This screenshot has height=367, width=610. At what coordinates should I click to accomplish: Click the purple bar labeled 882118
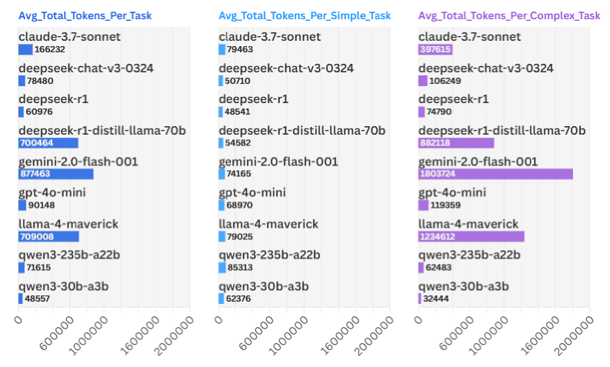coord(455,143)
